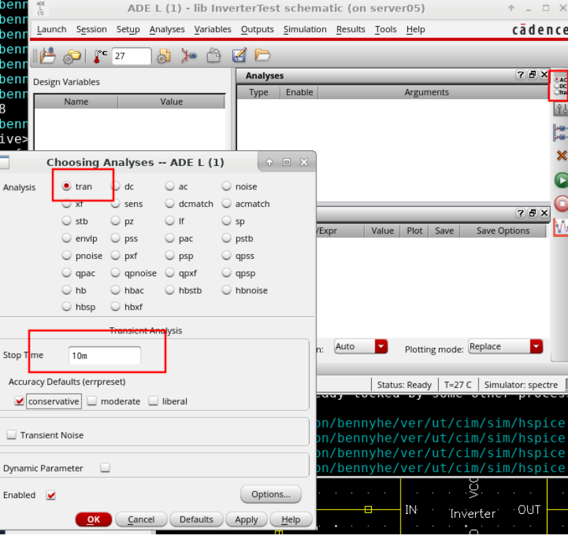
Task: Click the orange X delete icon
Action: point(562,156)
